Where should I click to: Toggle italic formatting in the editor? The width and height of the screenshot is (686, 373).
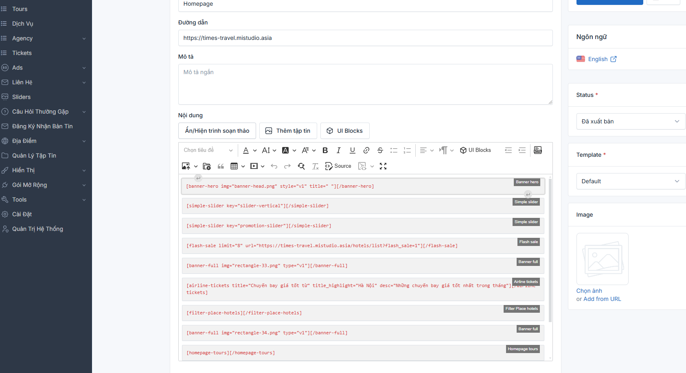pos(338,150)
